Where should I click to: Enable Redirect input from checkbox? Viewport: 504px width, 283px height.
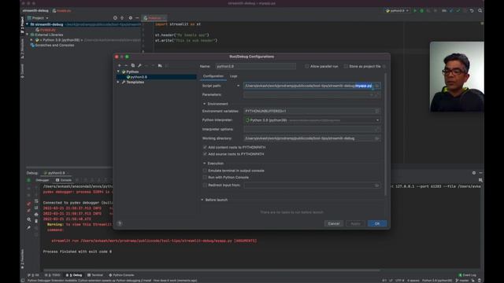(205, 186)
